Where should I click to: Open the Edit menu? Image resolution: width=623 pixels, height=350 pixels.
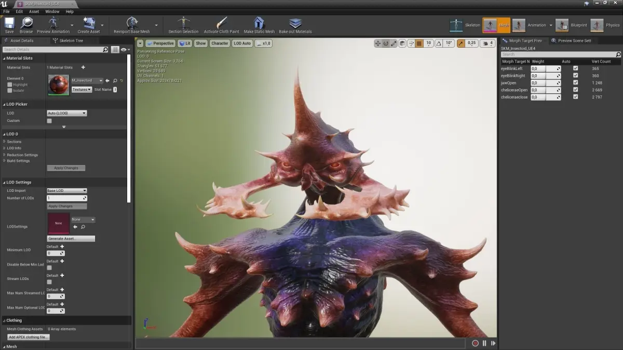(19, 11)
